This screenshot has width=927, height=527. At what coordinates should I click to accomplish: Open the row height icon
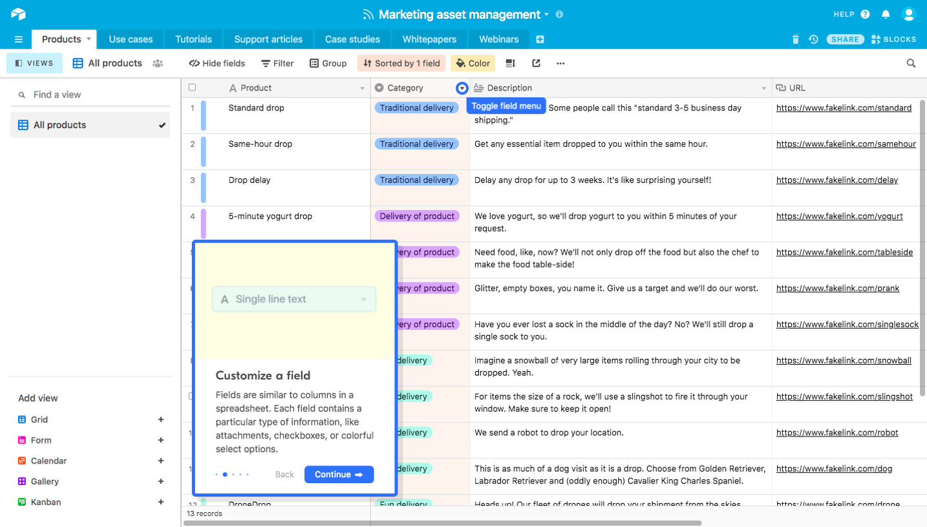[510, 63]
